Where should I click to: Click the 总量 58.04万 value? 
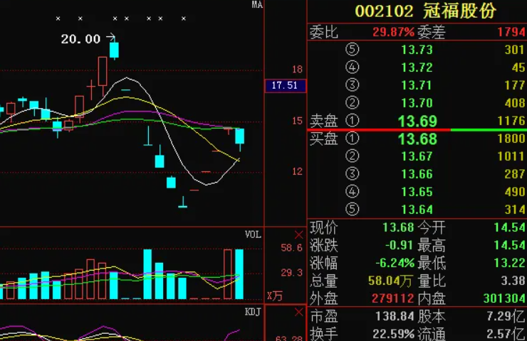tap(390, 281)
